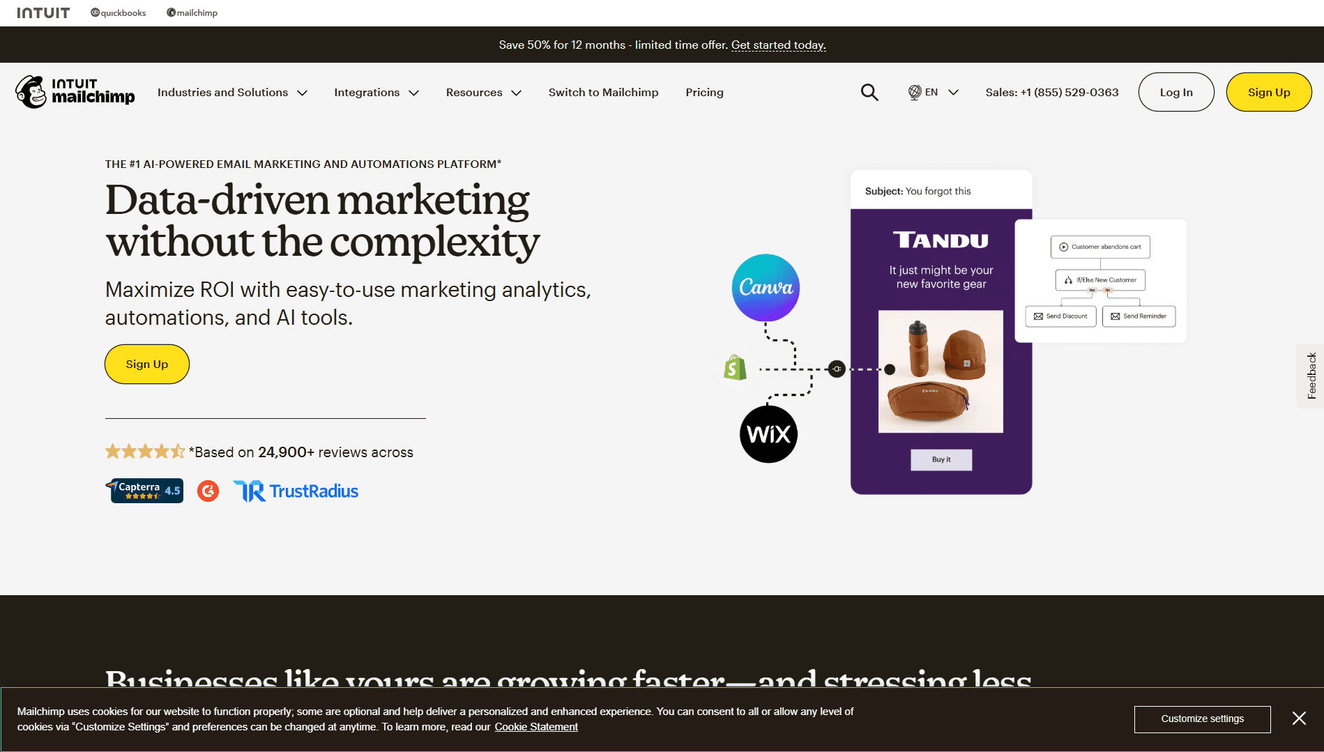Click the TANDU email product image

click(x=941, y=371)
